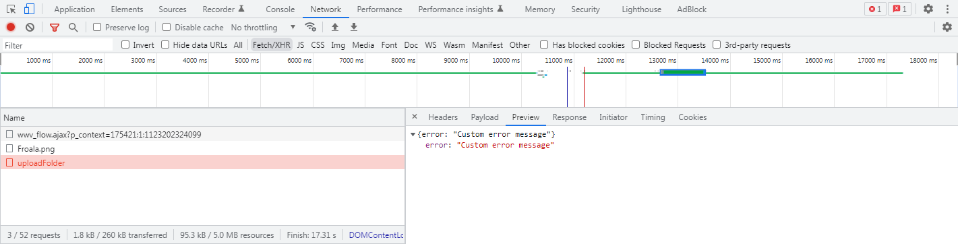Open the network search magnifier
This screenshot has width=958, height=244.
[73, 27]
